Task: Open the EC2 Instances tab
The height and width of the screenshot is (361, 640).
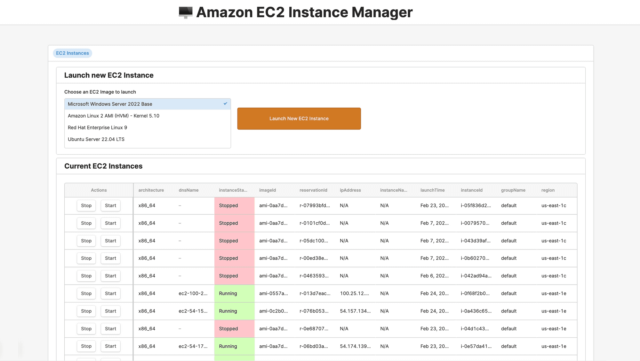Action: click(x=72, y=53)
